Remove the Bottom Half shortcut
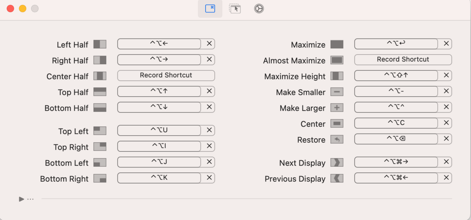Image resolution: width=471 pixels, height=220 pixels. pos(209,107)
